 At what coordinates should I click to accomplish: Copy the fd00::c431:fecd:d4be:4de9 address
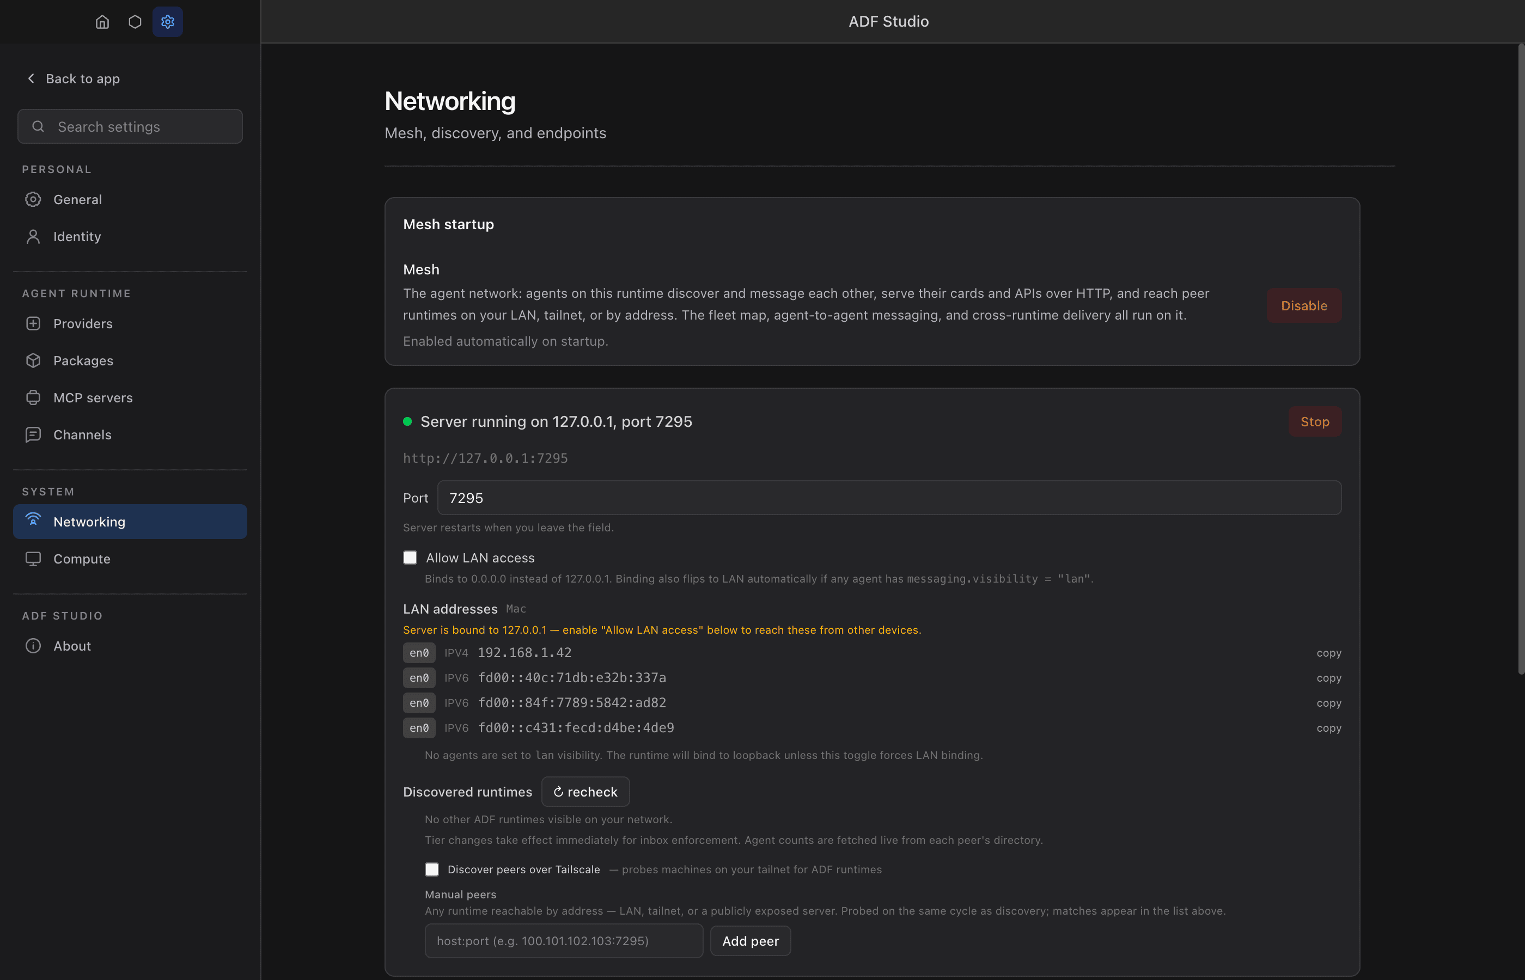click(1328, 728)
